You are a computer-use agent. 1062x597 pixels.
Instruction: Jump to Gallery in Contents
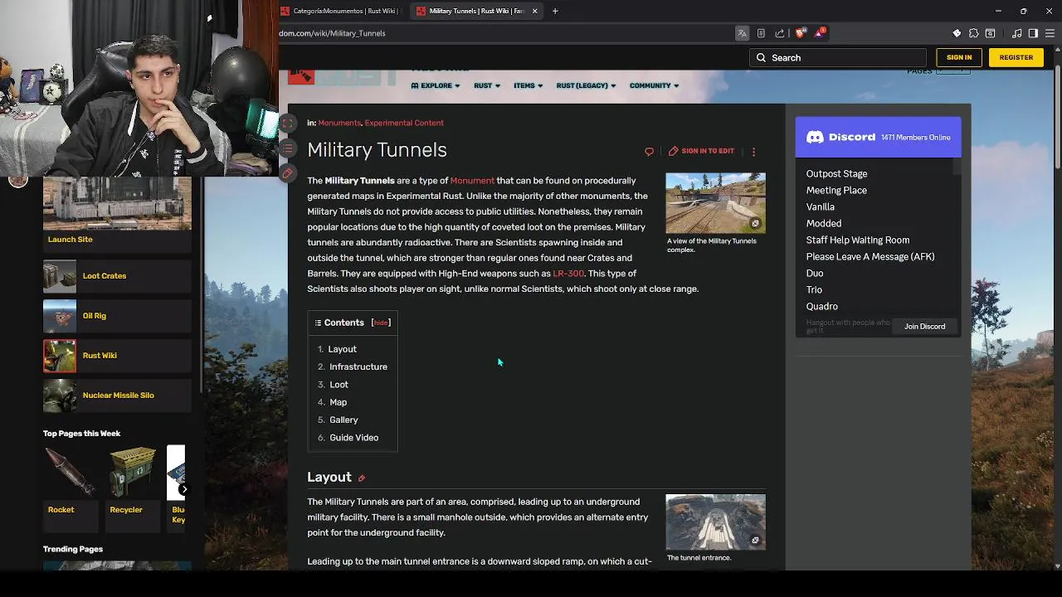[343, 420]
